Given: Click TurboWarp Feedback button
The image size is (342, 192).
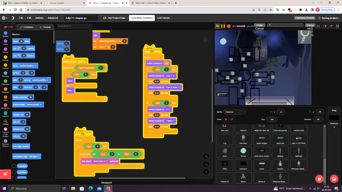Looking at the screenshot, I should tap(142, 18).
